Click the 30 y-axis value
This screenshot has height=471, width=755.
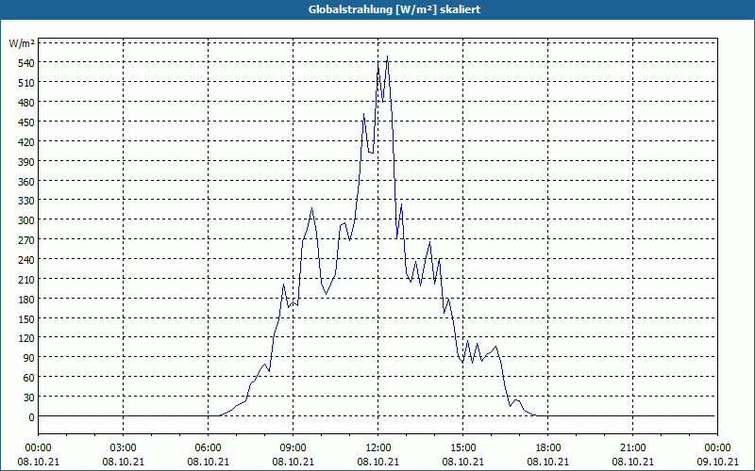point(28,397)
